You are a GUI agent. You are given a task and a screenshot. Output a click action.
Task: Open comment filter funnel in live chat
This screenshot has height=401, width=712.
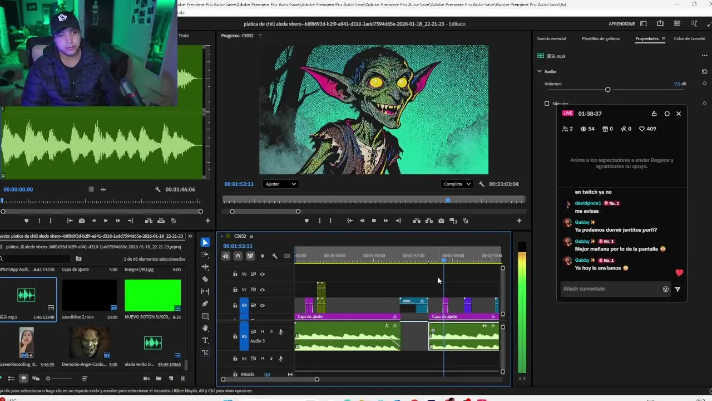[x=678, y=289]
